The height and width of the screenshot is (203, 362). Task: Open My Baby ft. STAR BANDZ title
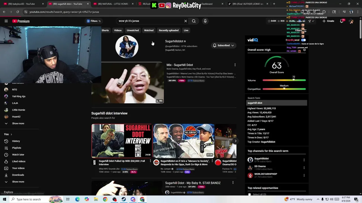coord(193,183)
